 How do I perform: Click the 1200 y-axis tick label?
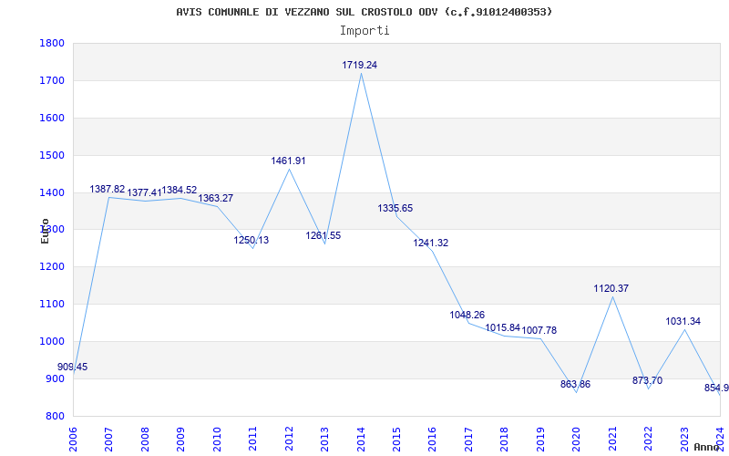tap(52, 267)
